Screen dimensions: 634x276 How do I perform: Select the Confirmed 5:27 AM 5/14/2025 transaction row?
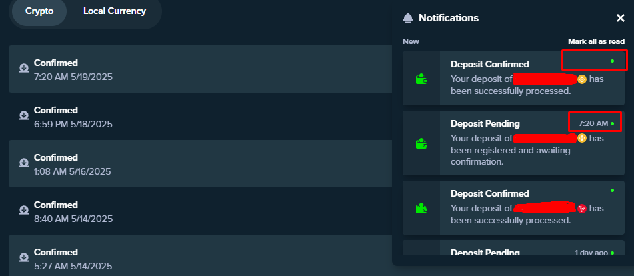coord(201,255)
